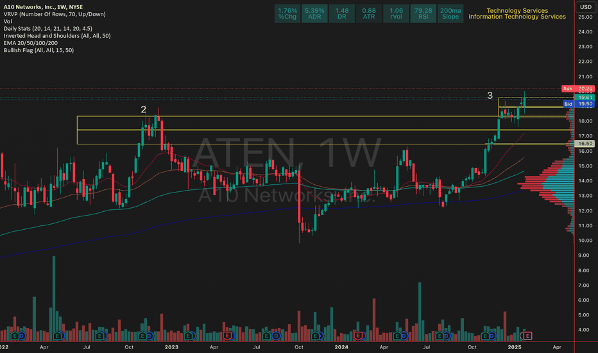Click the 200ma Slope stat box
Viewport: 598px width, 353px height.
point(450,13)
